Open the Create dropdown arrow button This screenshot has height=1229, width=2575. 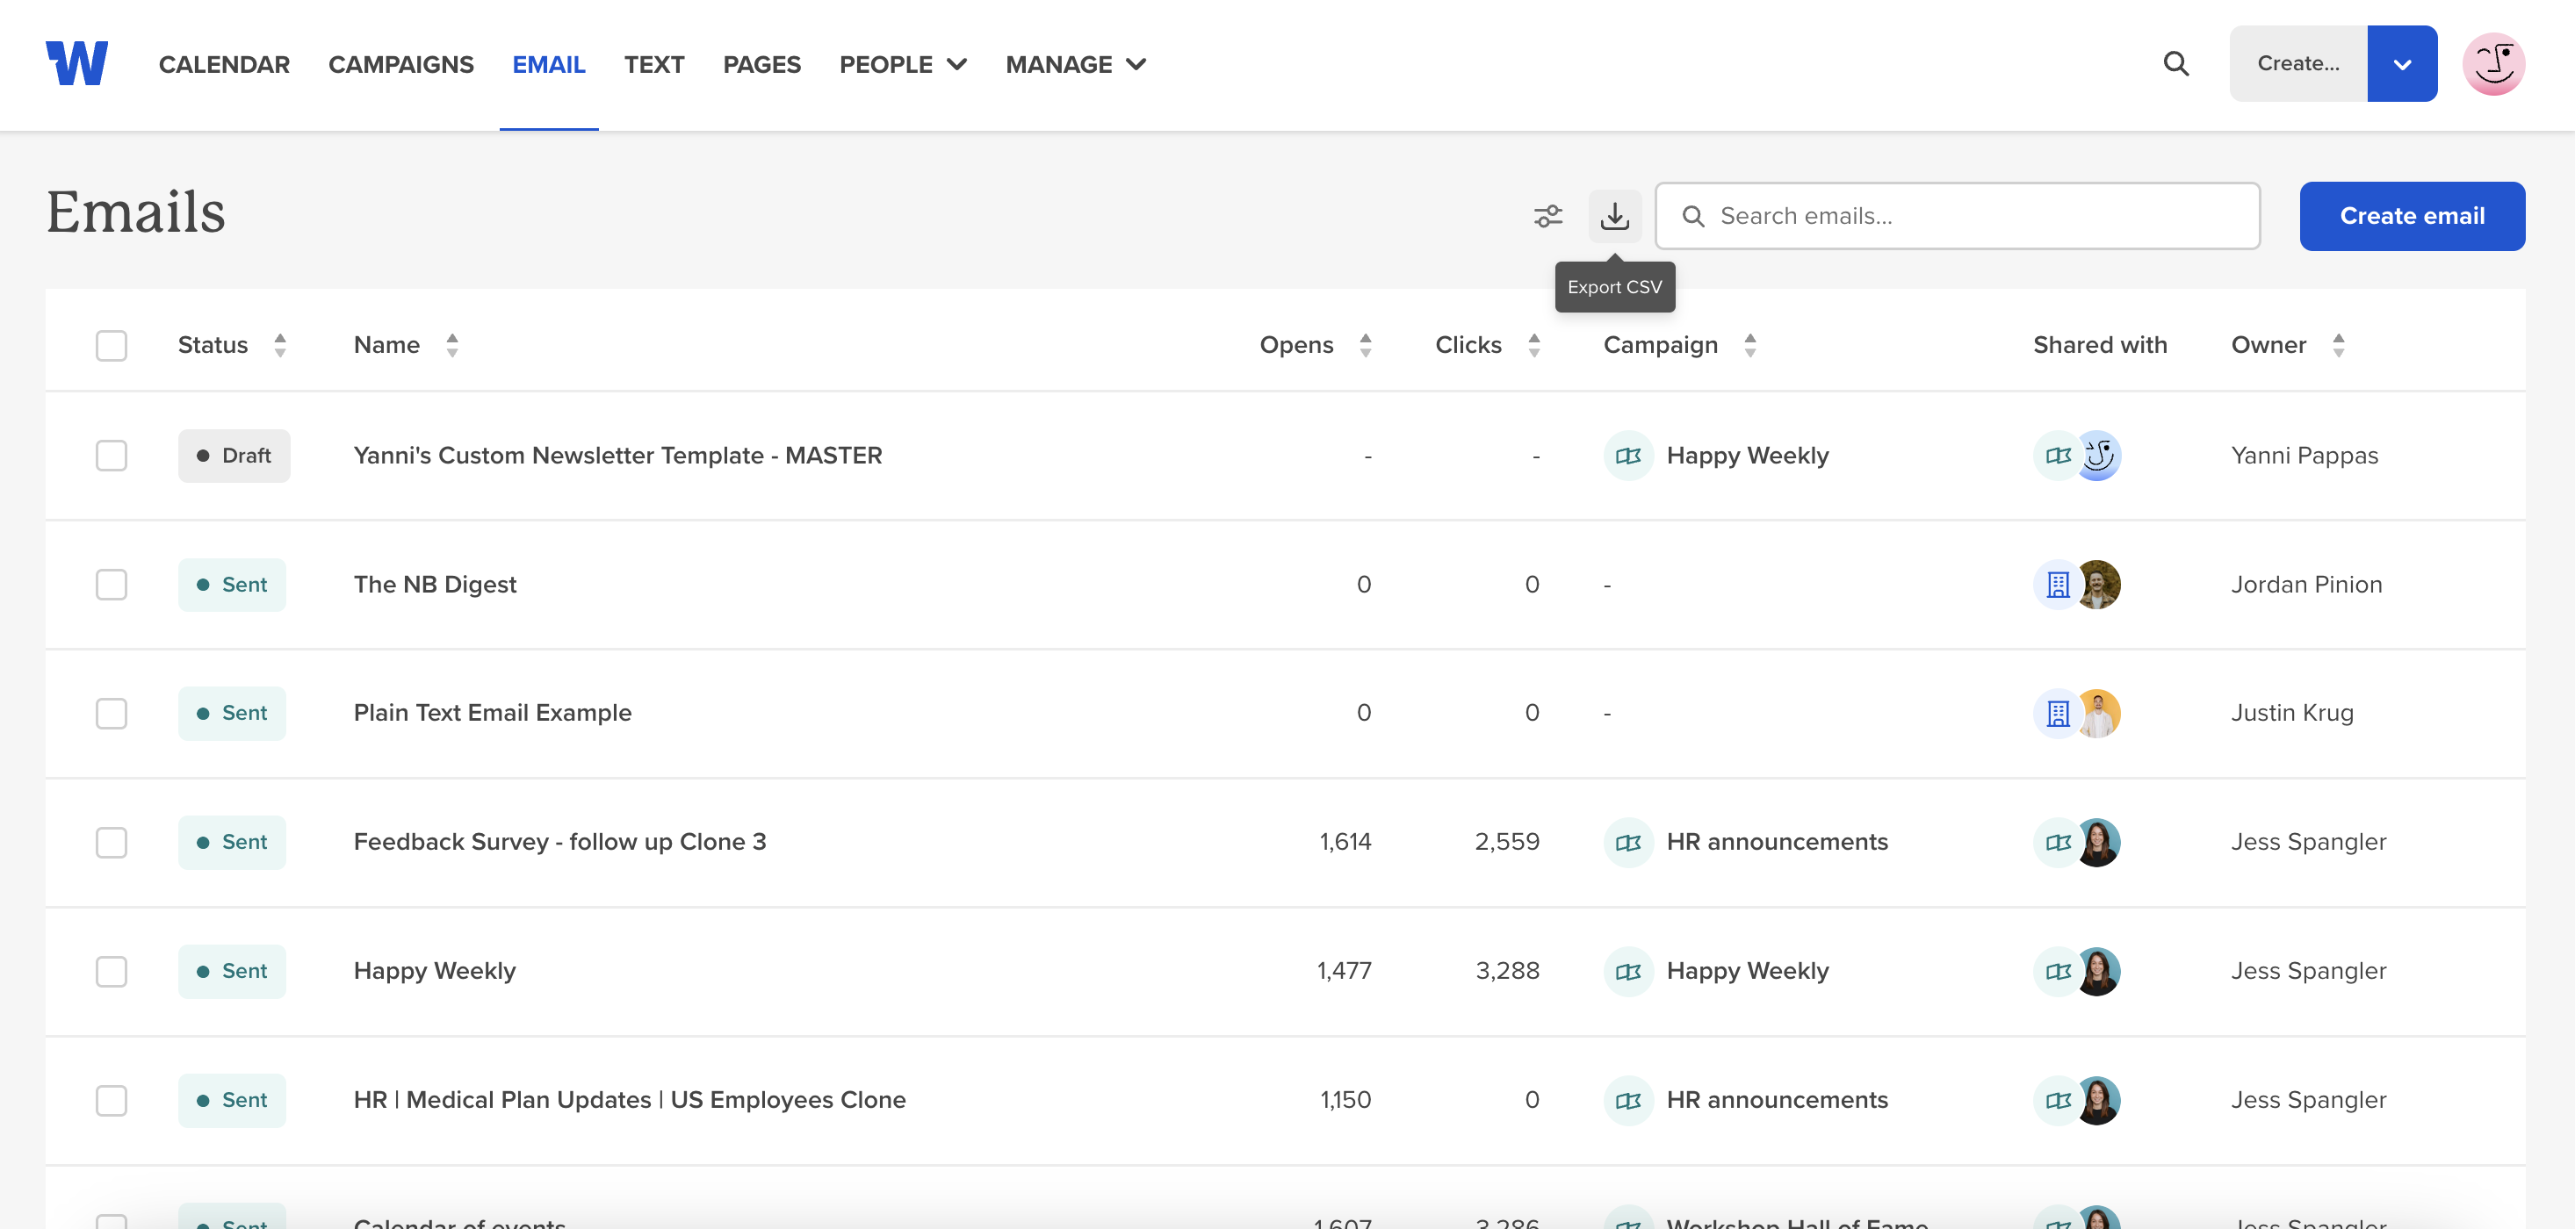coord(2401,64)
